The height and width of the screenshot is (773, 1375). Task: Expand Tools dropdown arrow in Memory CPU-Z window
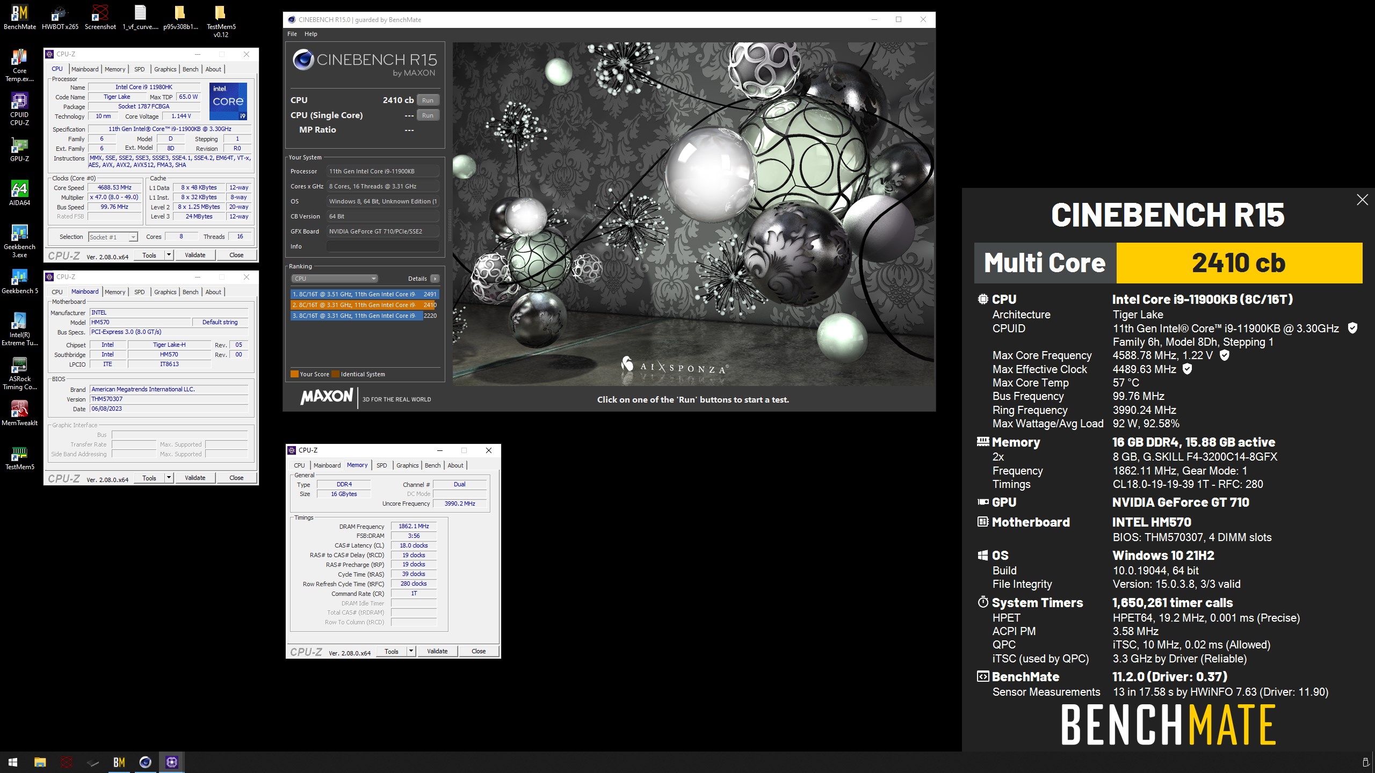411,651
